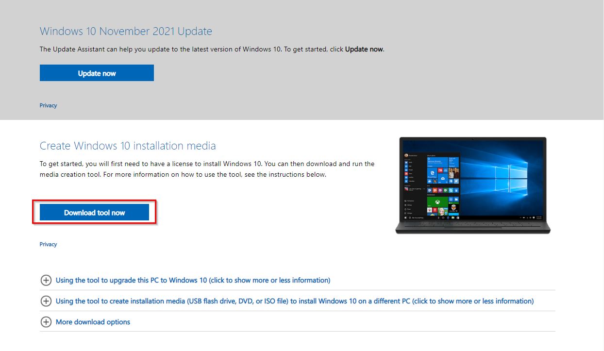Click the 'Windows 10 November 2021 Update' heading
The image size is (604, 351).
126,31
